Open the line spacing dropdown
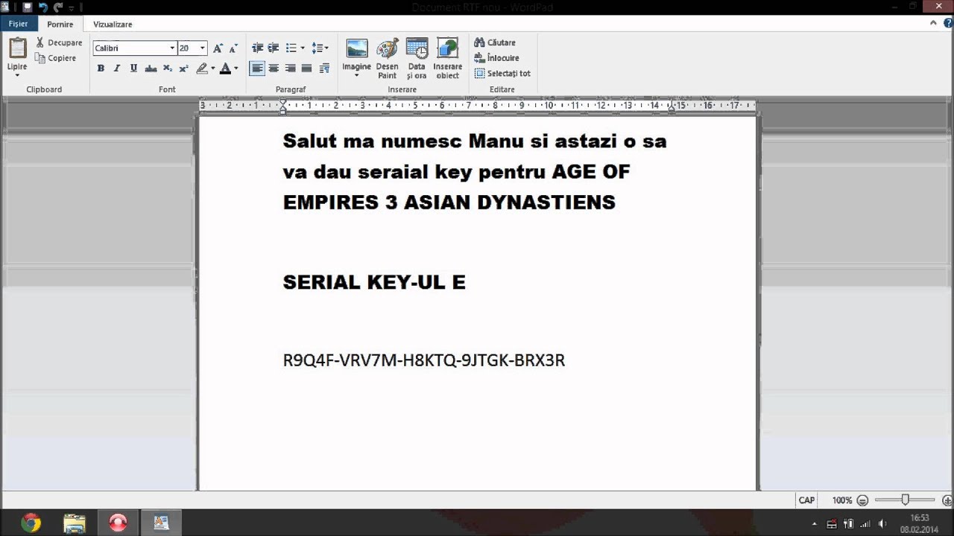Screen dimensions: 954x536 [x=320, y=48]
